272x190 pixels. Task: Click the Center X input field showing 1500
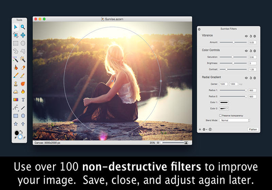pos(224,84)
